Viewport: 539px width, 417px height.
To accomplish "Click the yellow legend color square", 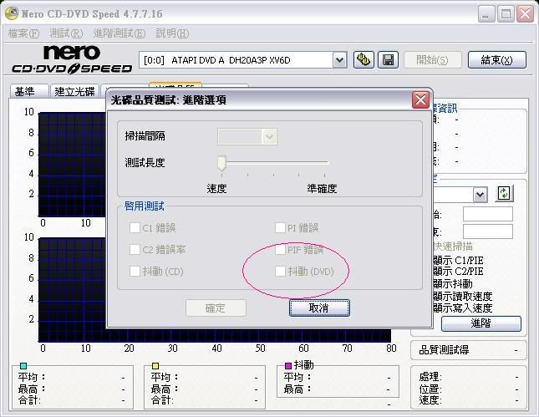I will point(155,365).
